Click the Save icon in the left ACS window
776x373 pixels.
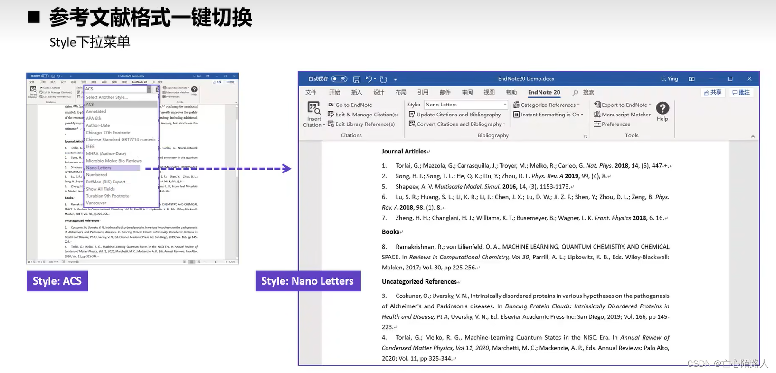click(x=52, y=76)
